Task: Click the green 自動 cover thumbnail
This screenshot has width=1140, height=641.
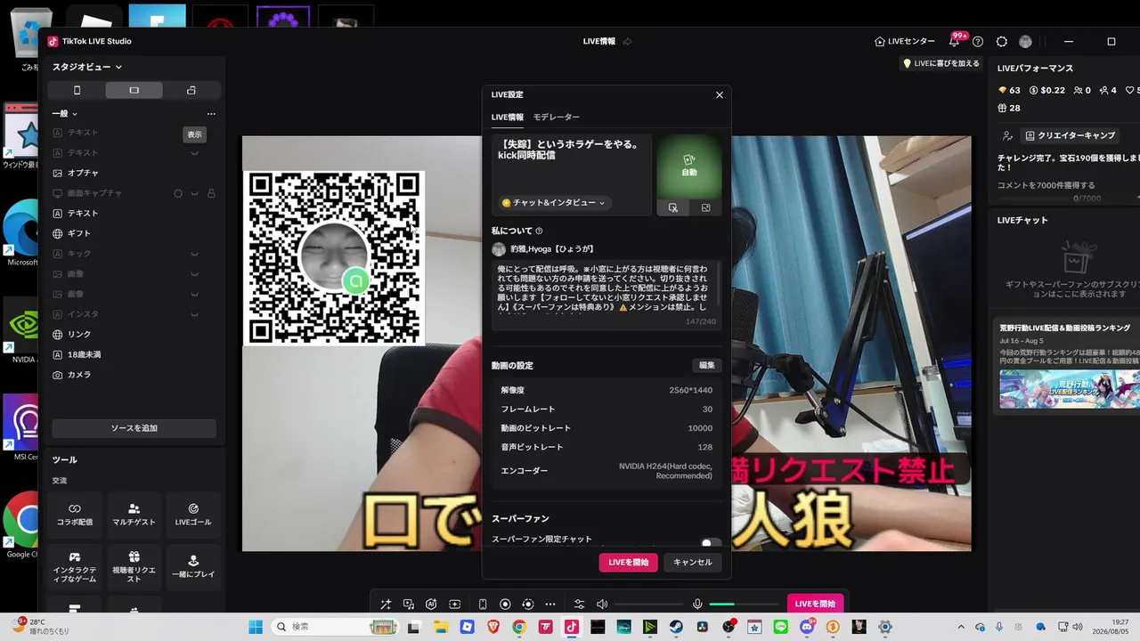Action: tap(688, 167)
